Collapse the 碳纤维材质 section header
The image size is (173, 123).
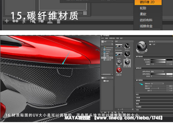[154, 56]
